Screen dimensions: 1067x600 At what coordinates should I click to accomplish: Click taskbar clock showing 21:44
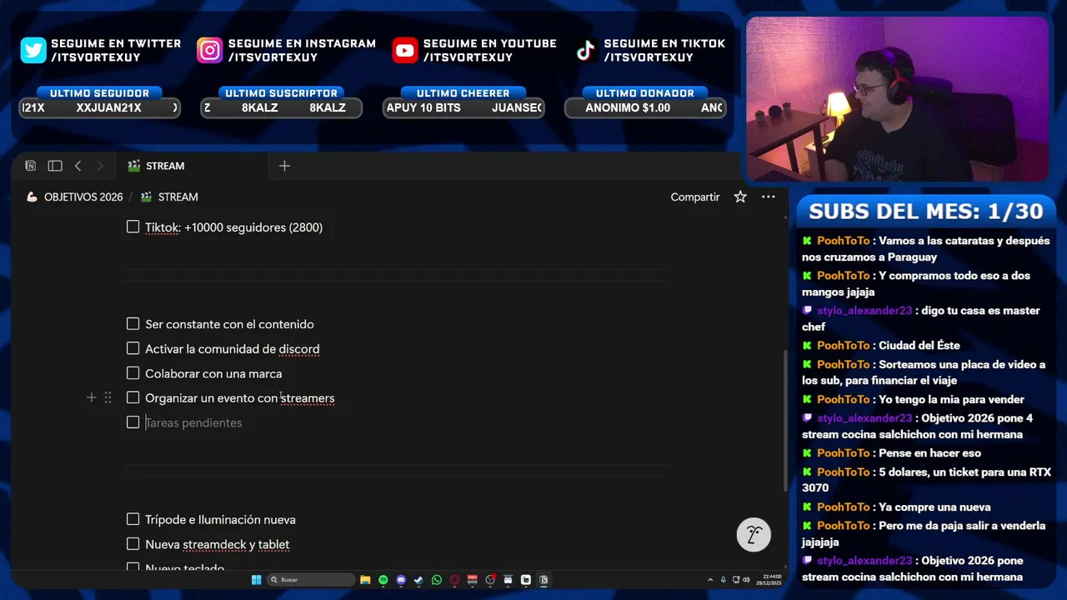(768, 580)
